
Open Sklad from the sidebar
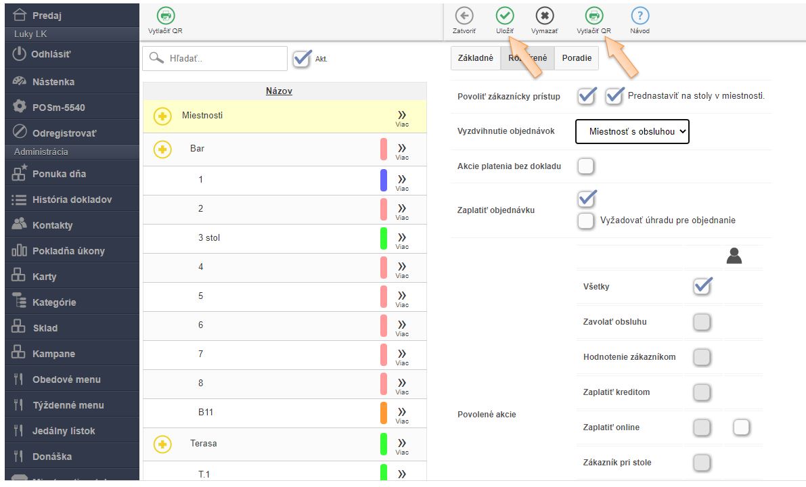point(45,328)
